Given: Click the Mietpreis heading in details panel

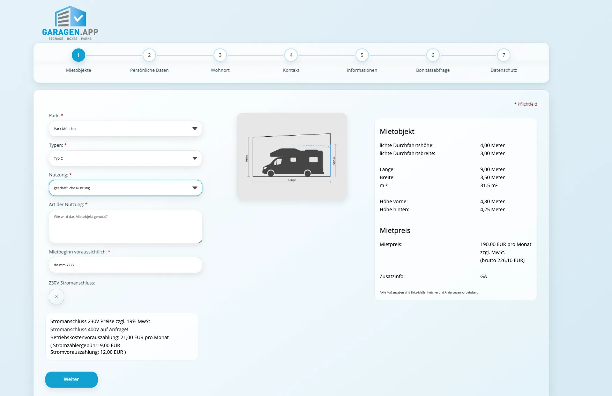Looking at the screenshot, I should (x=395, y=230).
